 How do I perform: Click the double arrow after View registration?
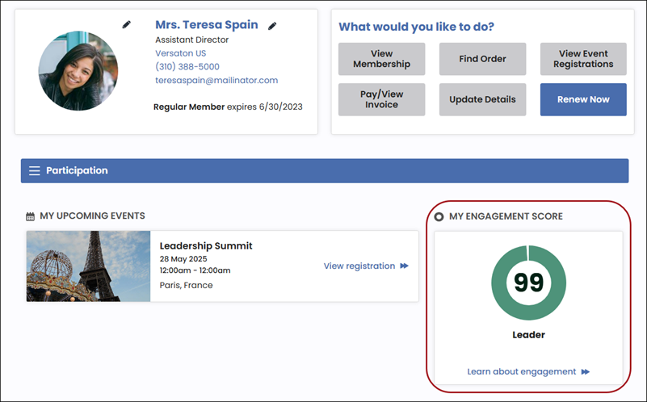pyautogui.click(x=405, y=266)
